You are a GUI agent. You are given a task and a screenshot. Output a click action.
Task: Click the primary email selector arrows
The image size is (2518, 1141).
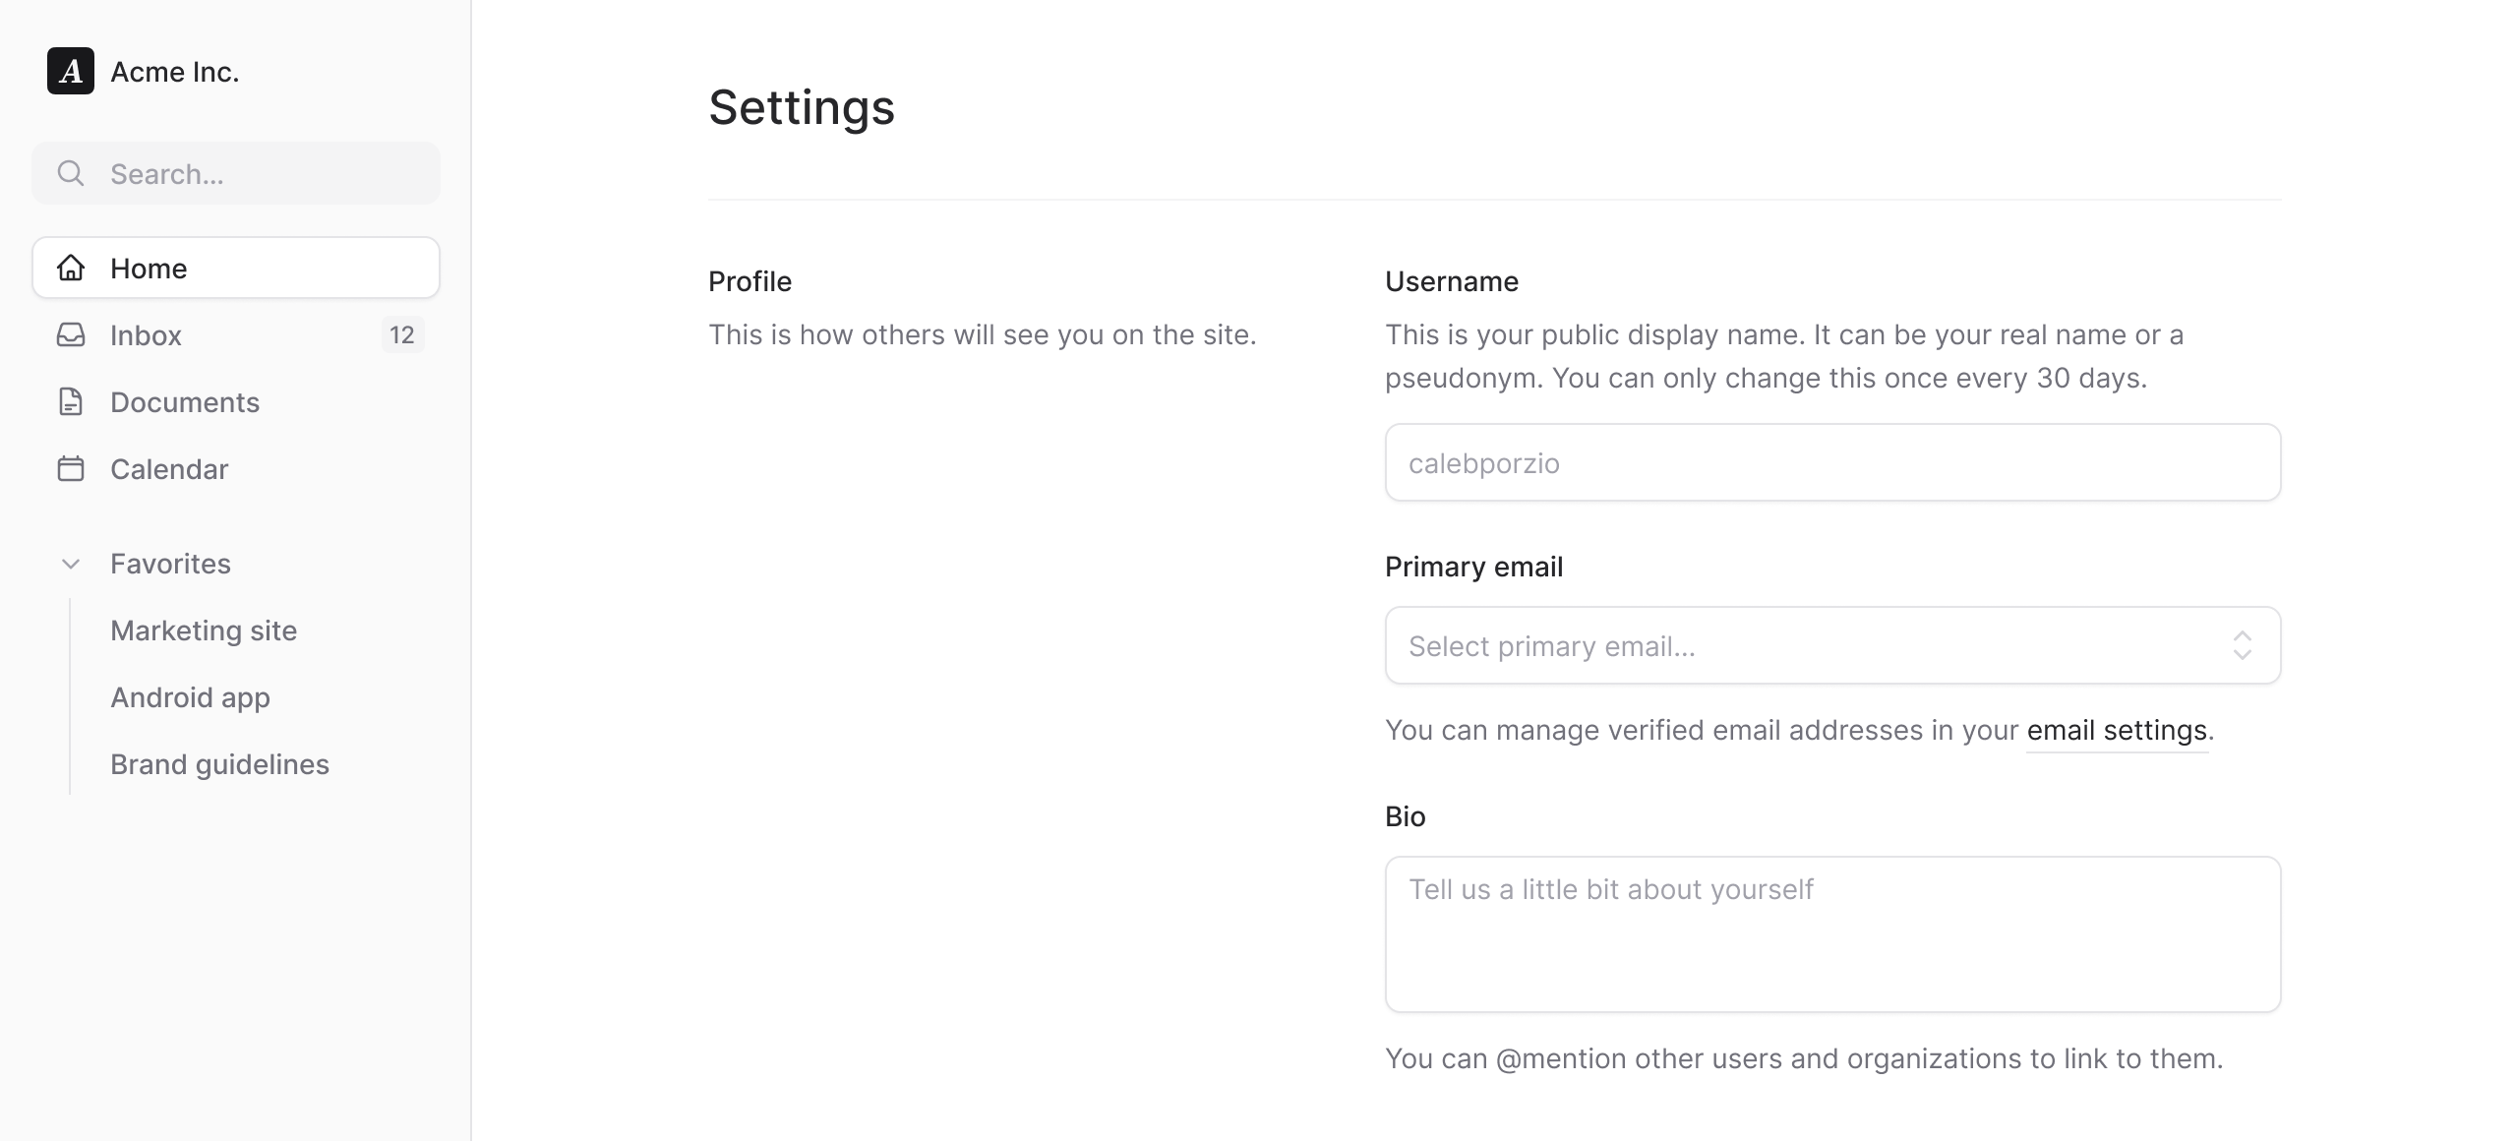2242,645
